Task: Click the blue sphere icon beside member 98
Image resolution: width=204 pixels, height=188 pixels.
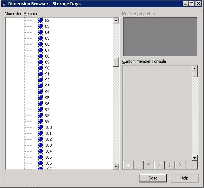Action: (40, 116)
